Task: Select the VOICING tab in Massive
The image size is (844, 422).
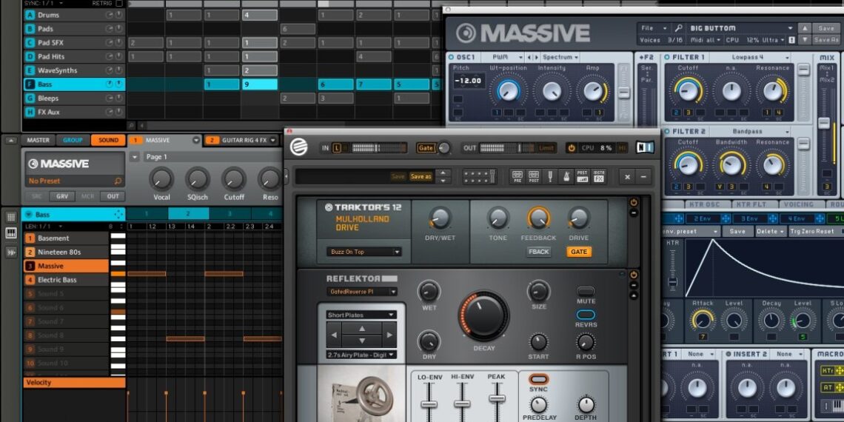Action: click(x=798, y=204)
